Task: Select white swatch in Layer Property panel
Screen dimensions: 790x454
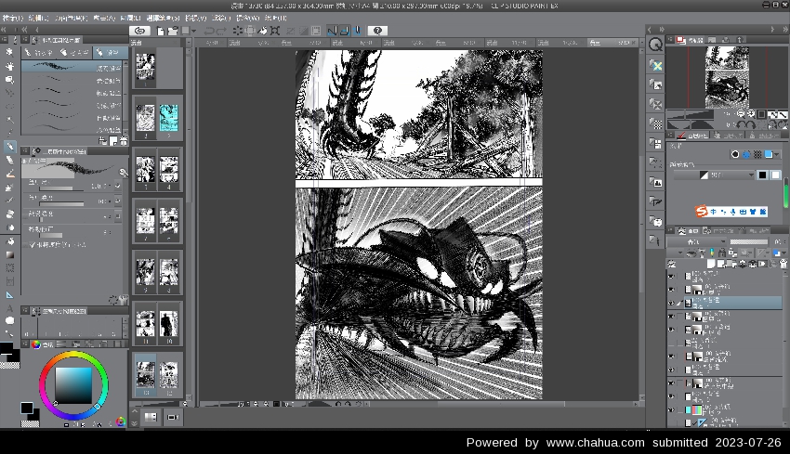Action: tap(775, 175)
